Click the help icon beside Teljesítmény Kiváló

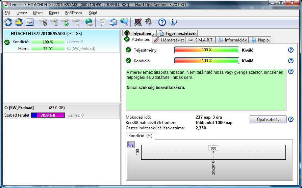click(291, 50)
